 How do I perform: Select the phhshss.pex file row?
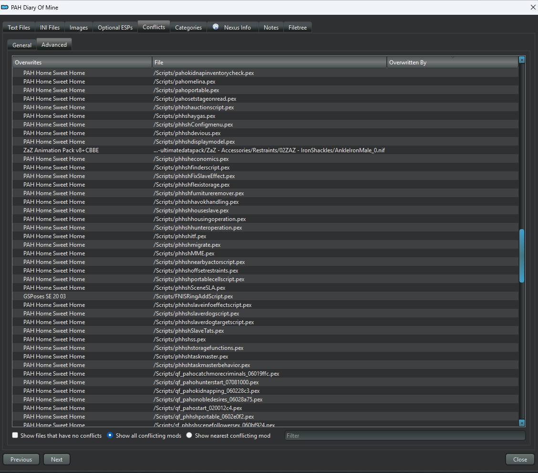click(265, 339)
